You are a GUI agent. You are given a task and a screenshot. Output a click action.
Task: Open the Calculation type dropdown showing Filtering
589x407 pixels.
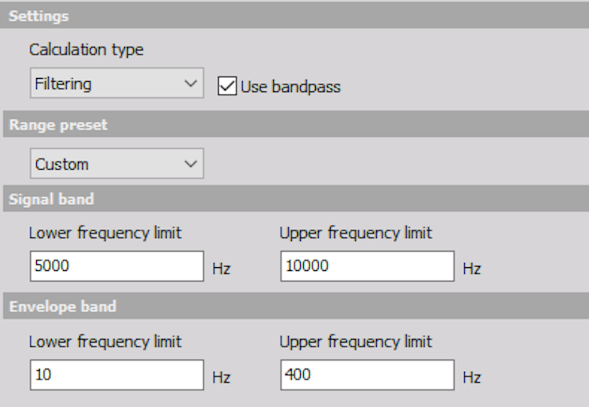coord(117,83)
